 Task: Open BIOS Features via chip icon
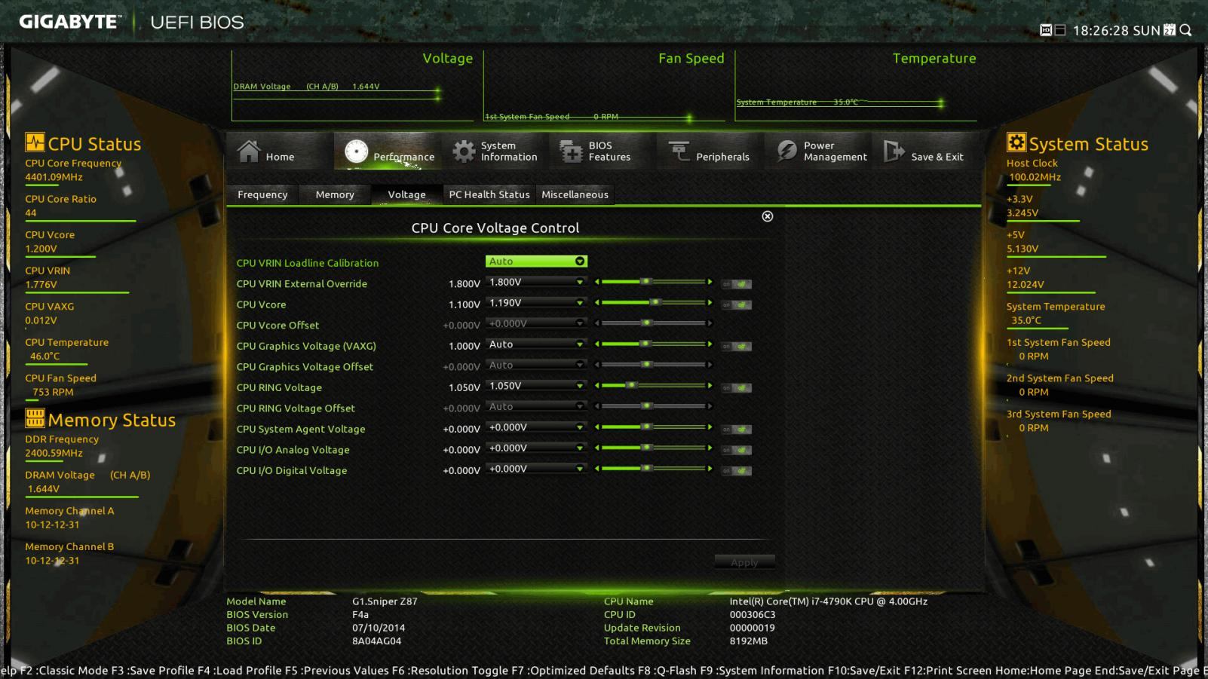coord(571,151)
